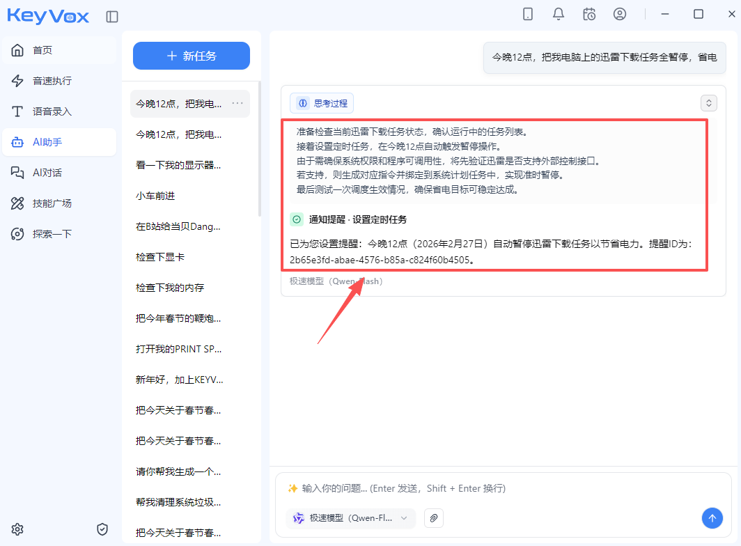Click the shield security icon
The image size is (741, 546).
click(102, 529)
